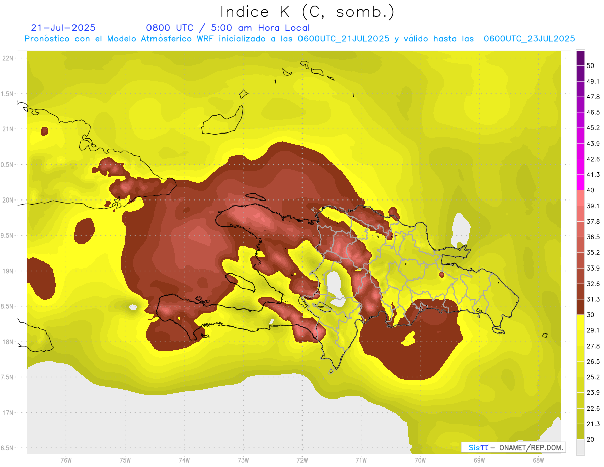Click the colorbar value "31.3"

coord(593,299)
